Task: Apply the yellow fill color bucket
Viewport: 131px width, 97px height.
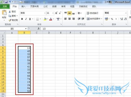Action: (x=45, y=19)
